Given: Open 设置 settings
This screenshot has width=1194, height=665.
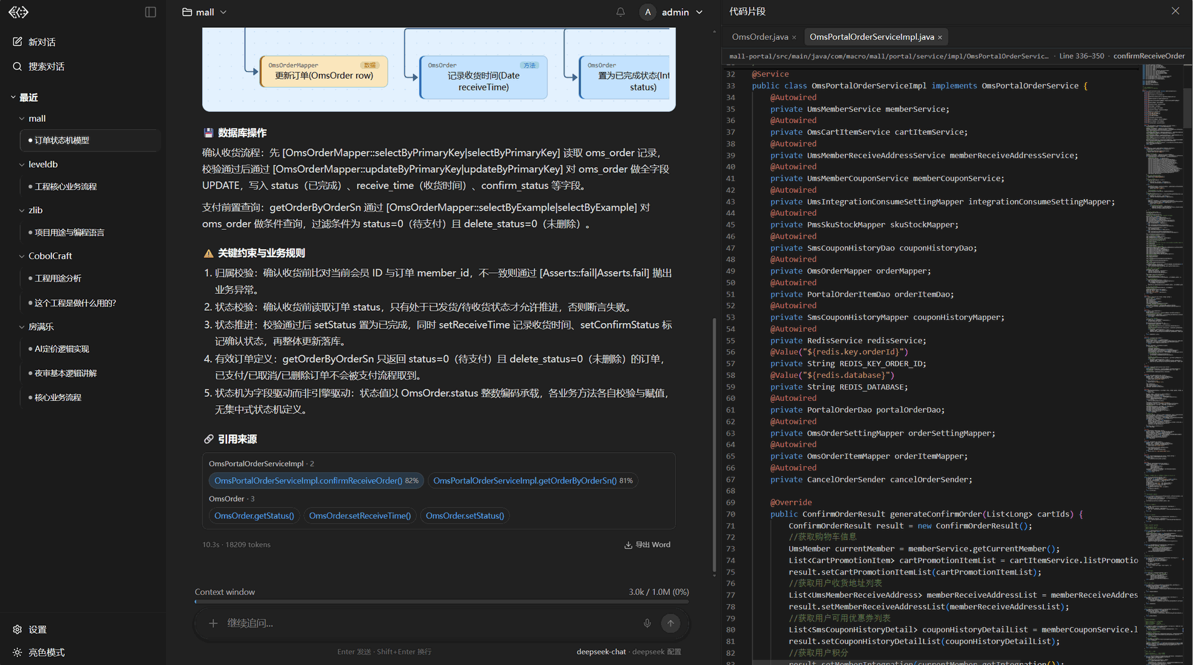Looking at the screenshot, I should (x=30, y=629).
